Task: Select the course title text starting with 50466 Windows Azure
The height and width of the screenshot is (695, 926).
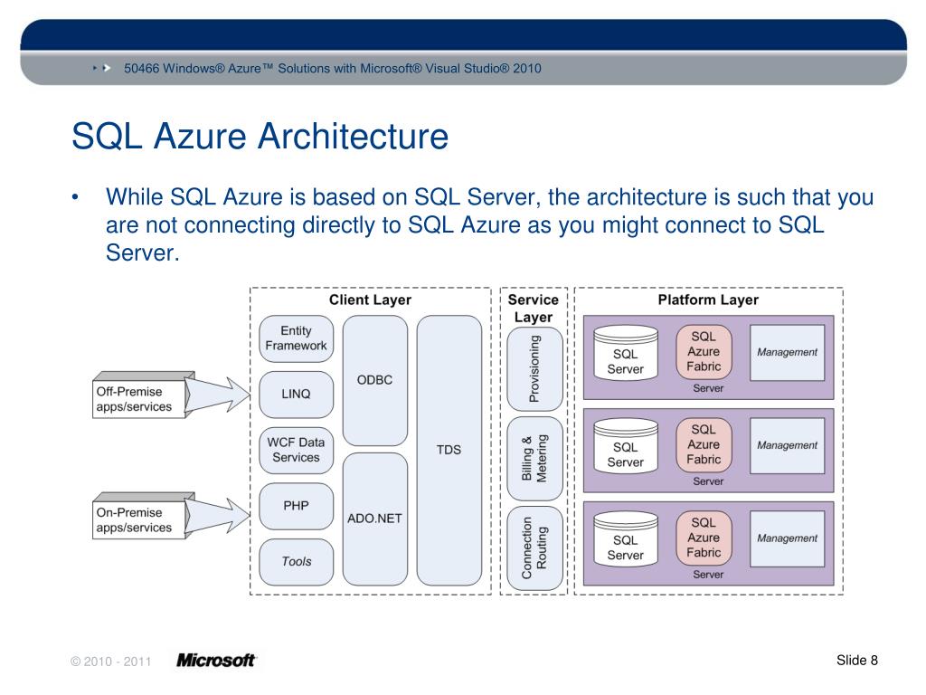Action: [x=333, y=68]
